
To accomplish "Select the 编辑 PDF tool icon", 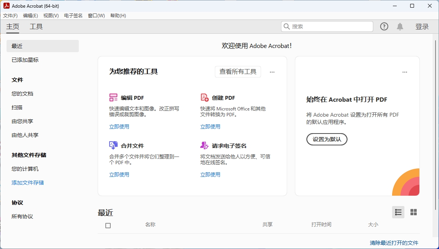I will 113,97.
